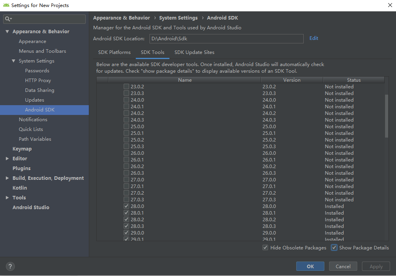Click the Cancel button

point(343,266)
